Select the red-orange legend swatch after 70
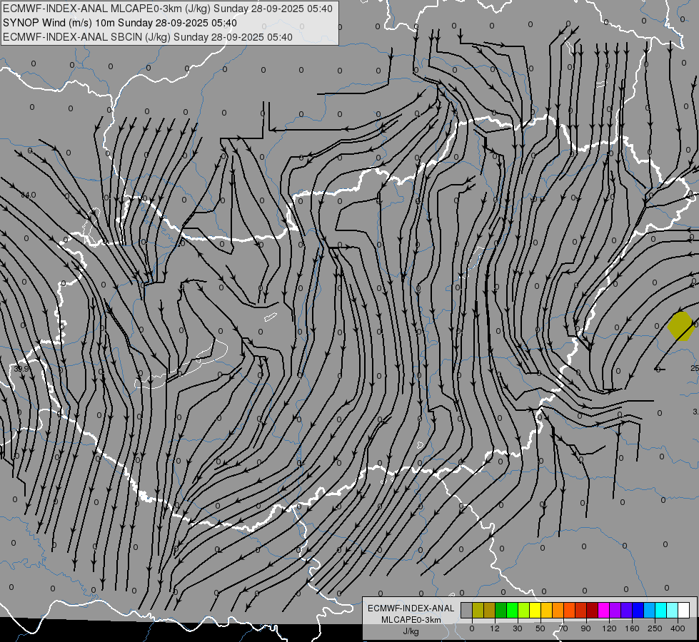Viewport: 699px width, 642px height. [569, 610]
